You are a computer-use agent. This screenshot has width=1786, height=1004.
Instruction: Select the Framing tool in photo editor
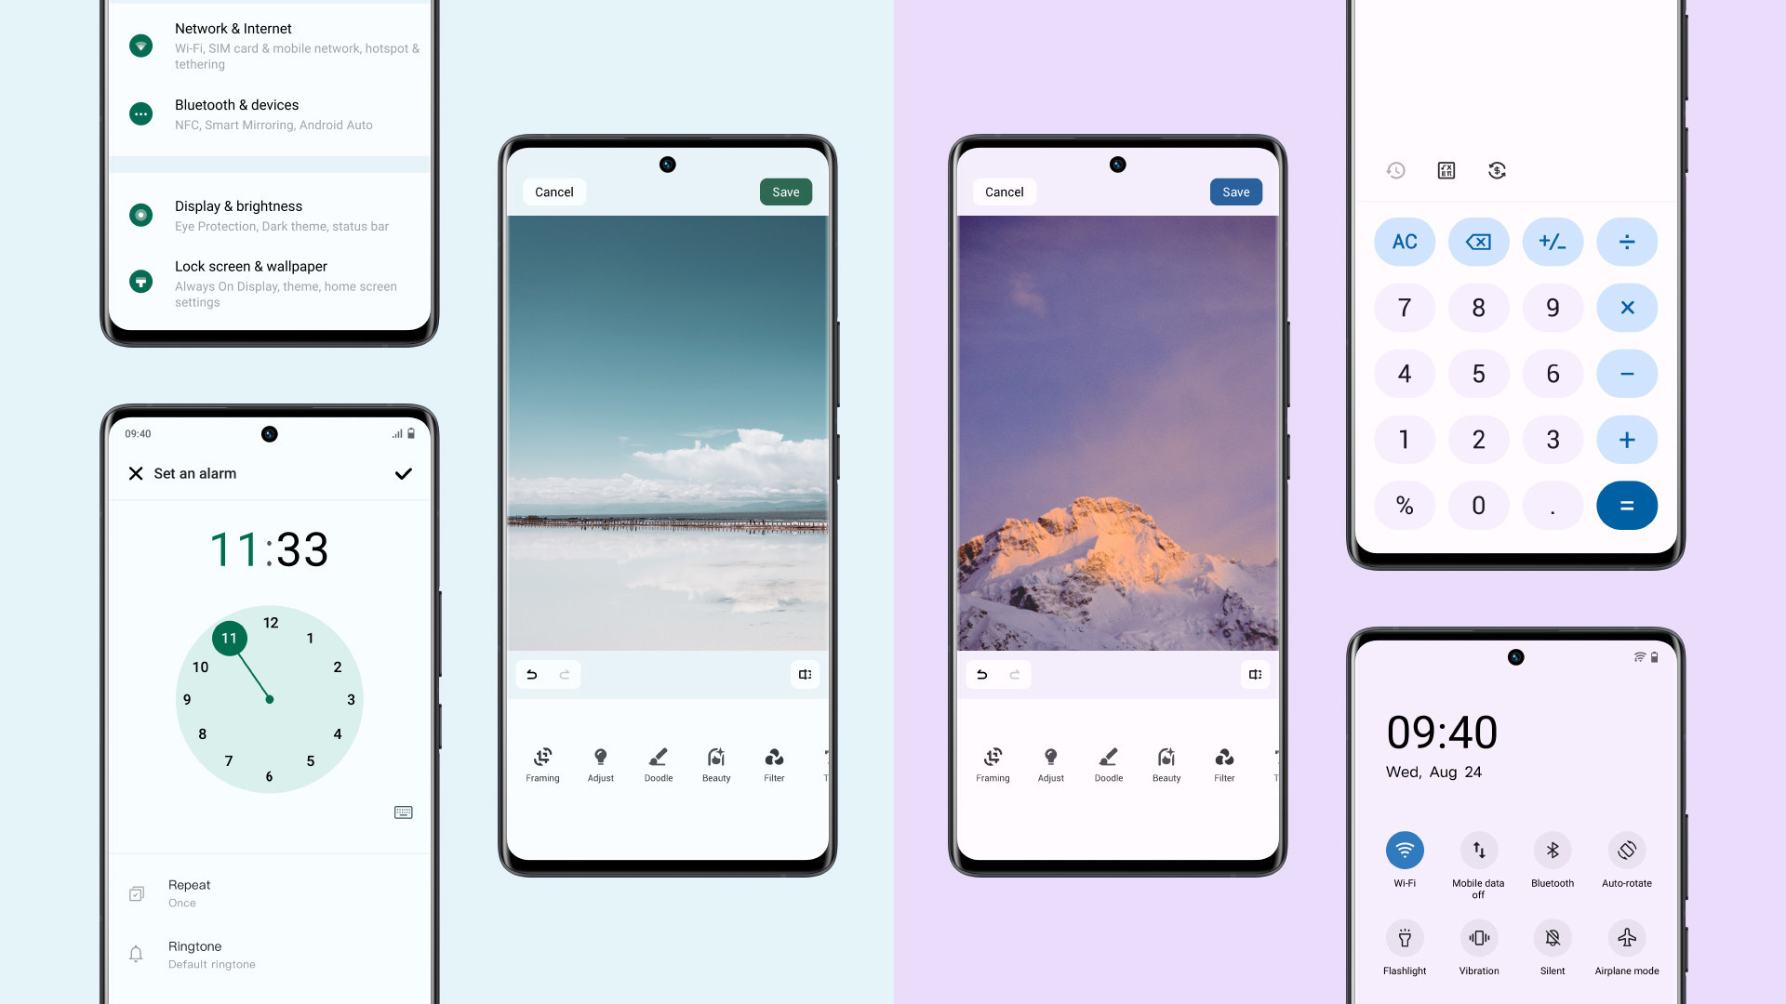pos(540,757)
